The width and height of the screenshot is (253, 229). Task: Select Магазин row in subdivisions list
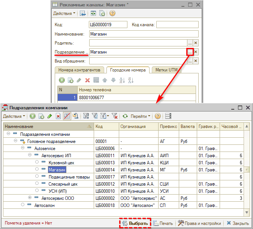123,170
